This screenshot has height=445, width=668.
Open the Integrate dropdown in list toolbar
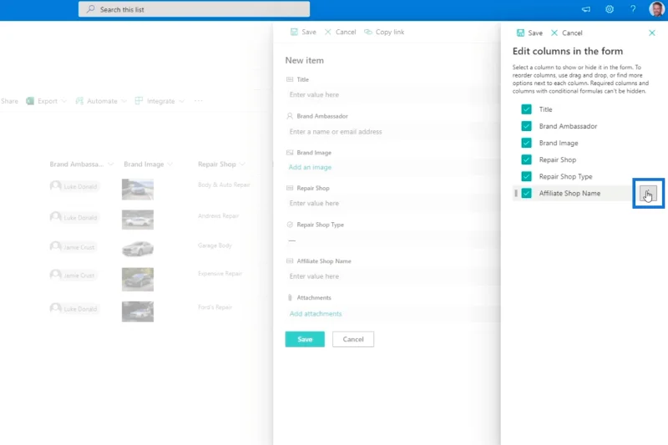[159, 101]
